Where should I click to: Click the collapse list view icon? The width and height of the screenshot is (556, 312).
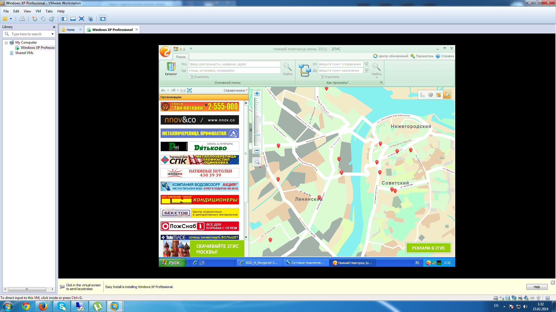pos(183,90)
